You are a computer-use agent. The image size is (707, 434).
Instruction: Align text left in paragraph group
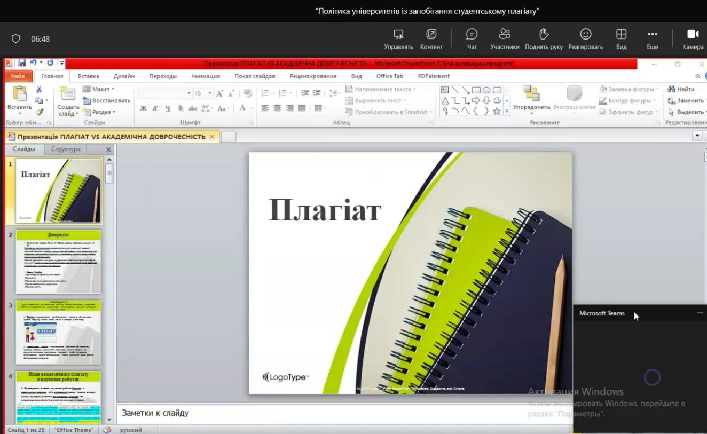265,108
